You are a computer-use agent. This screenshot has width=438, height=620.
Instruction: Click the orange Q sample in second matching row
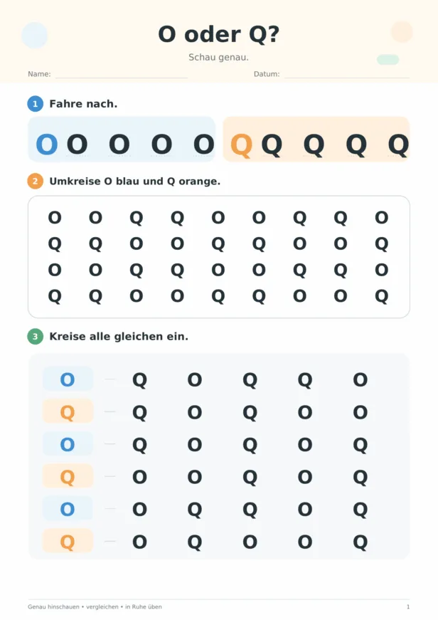(68, 412)
